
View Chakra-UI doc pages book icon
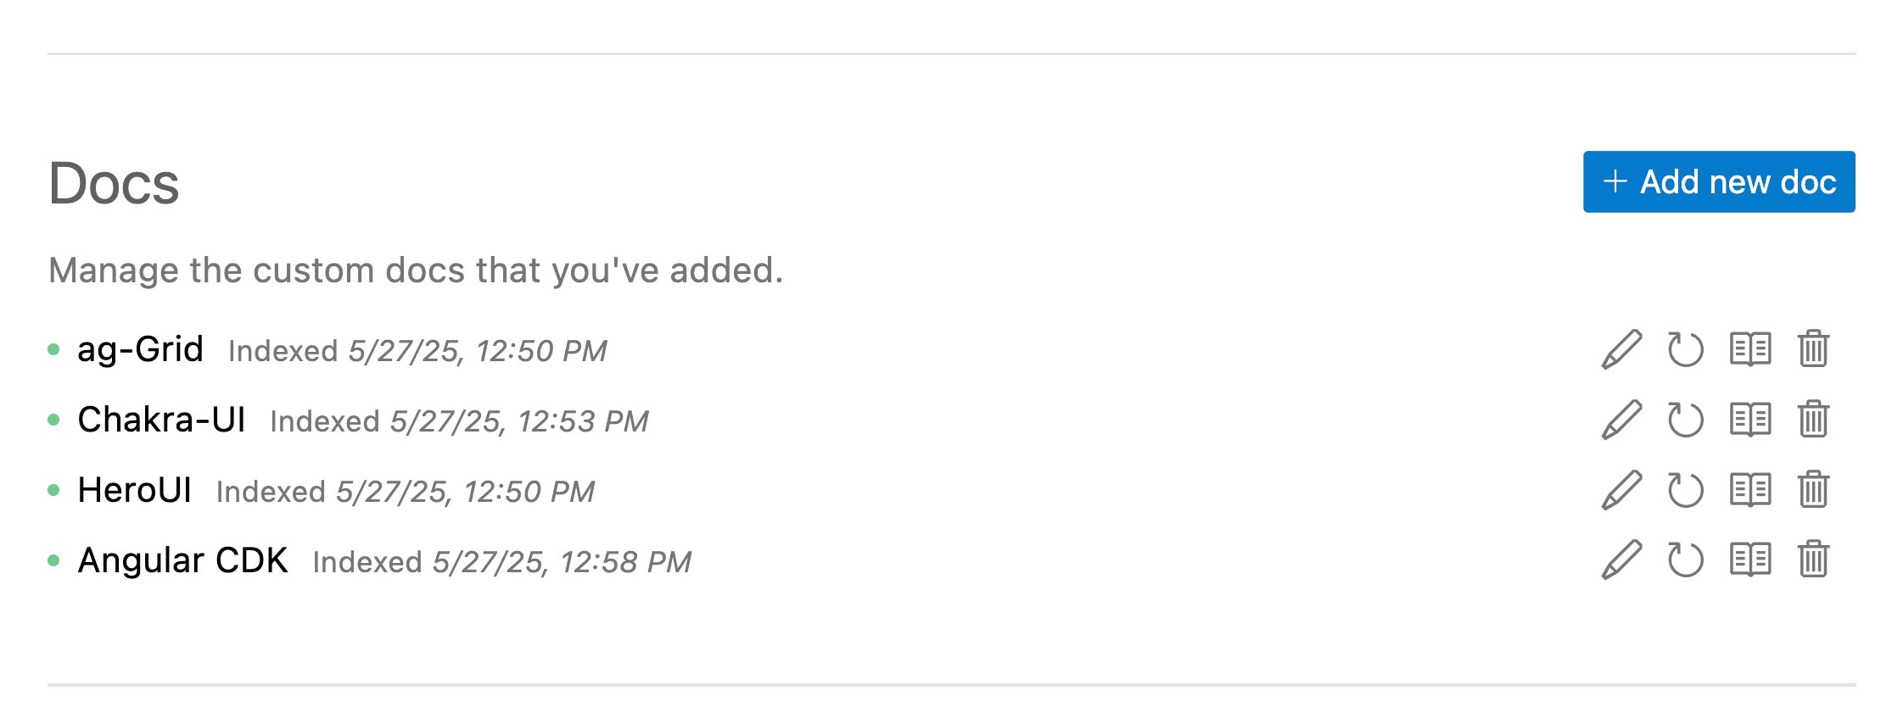pos(1750,420)
